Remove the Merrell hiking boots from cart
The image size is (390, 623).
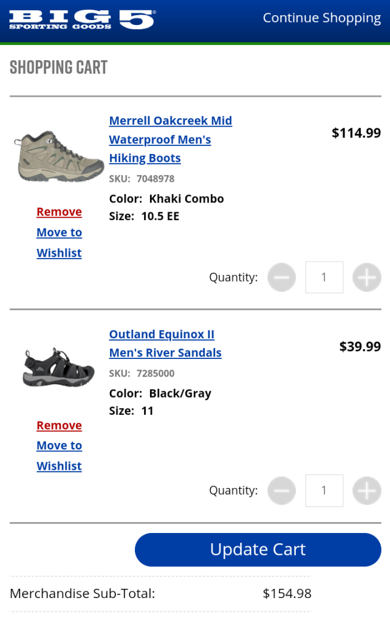(x=59, y=212)
